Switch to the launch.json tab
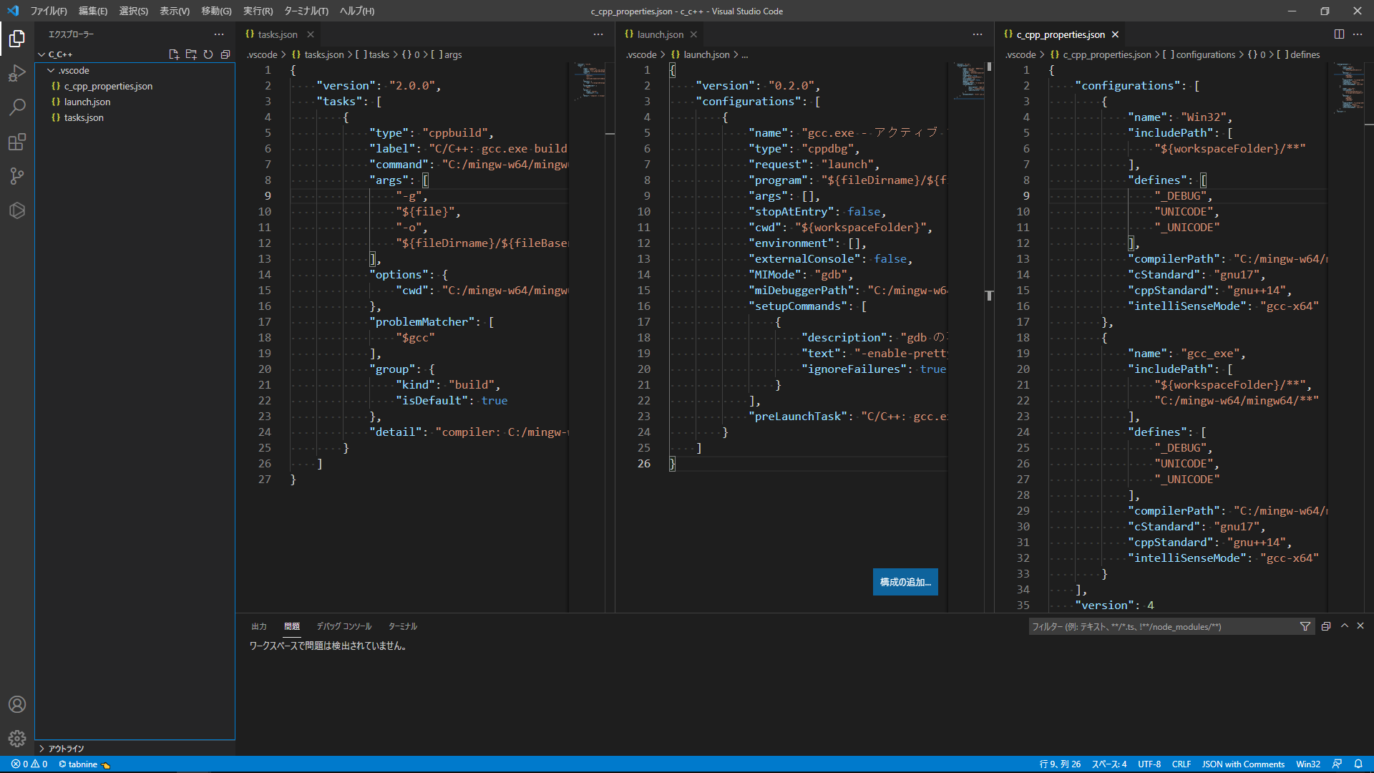The height and width of the screenshot is (773, 1374). pyautogui.click(x=659, y=34)
